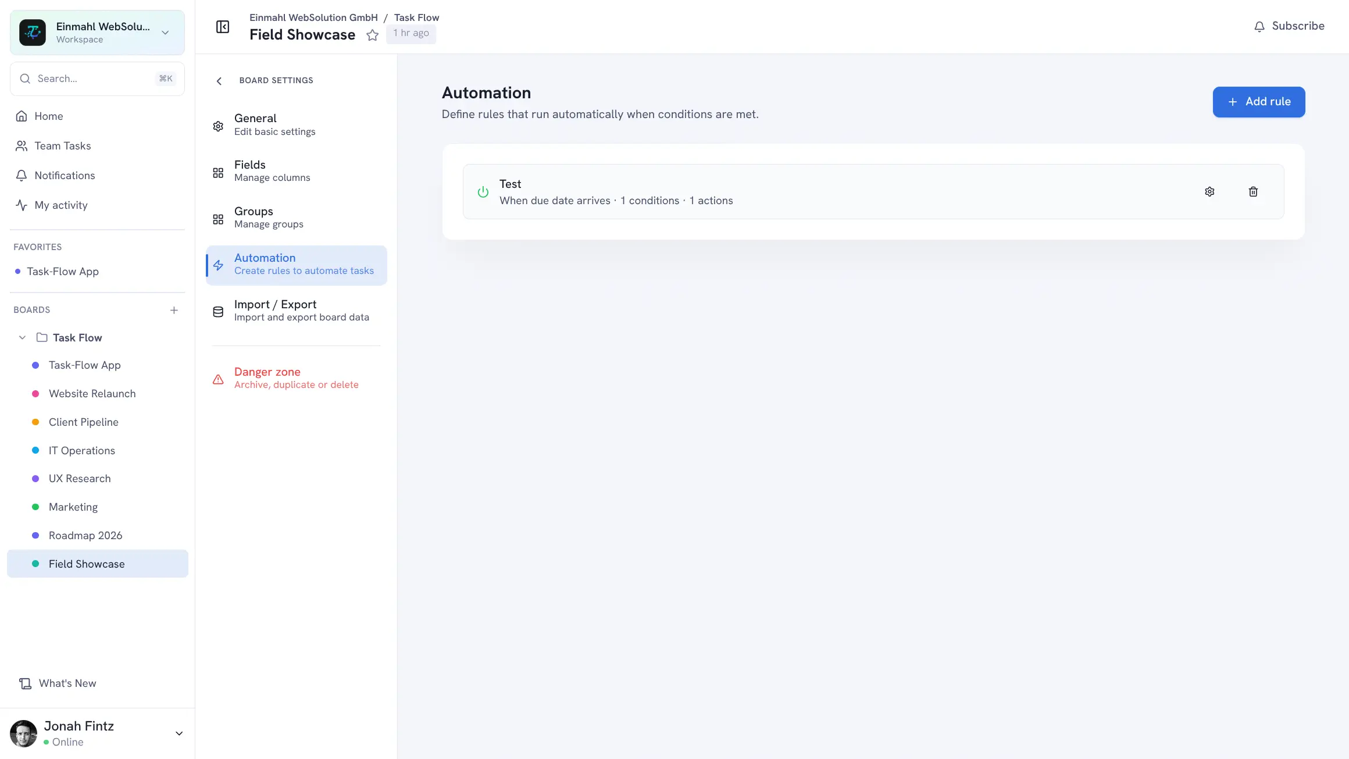The image size is (1349, 759).
Task: Open settings gear for Test rule
Action: coord(1209,191)
